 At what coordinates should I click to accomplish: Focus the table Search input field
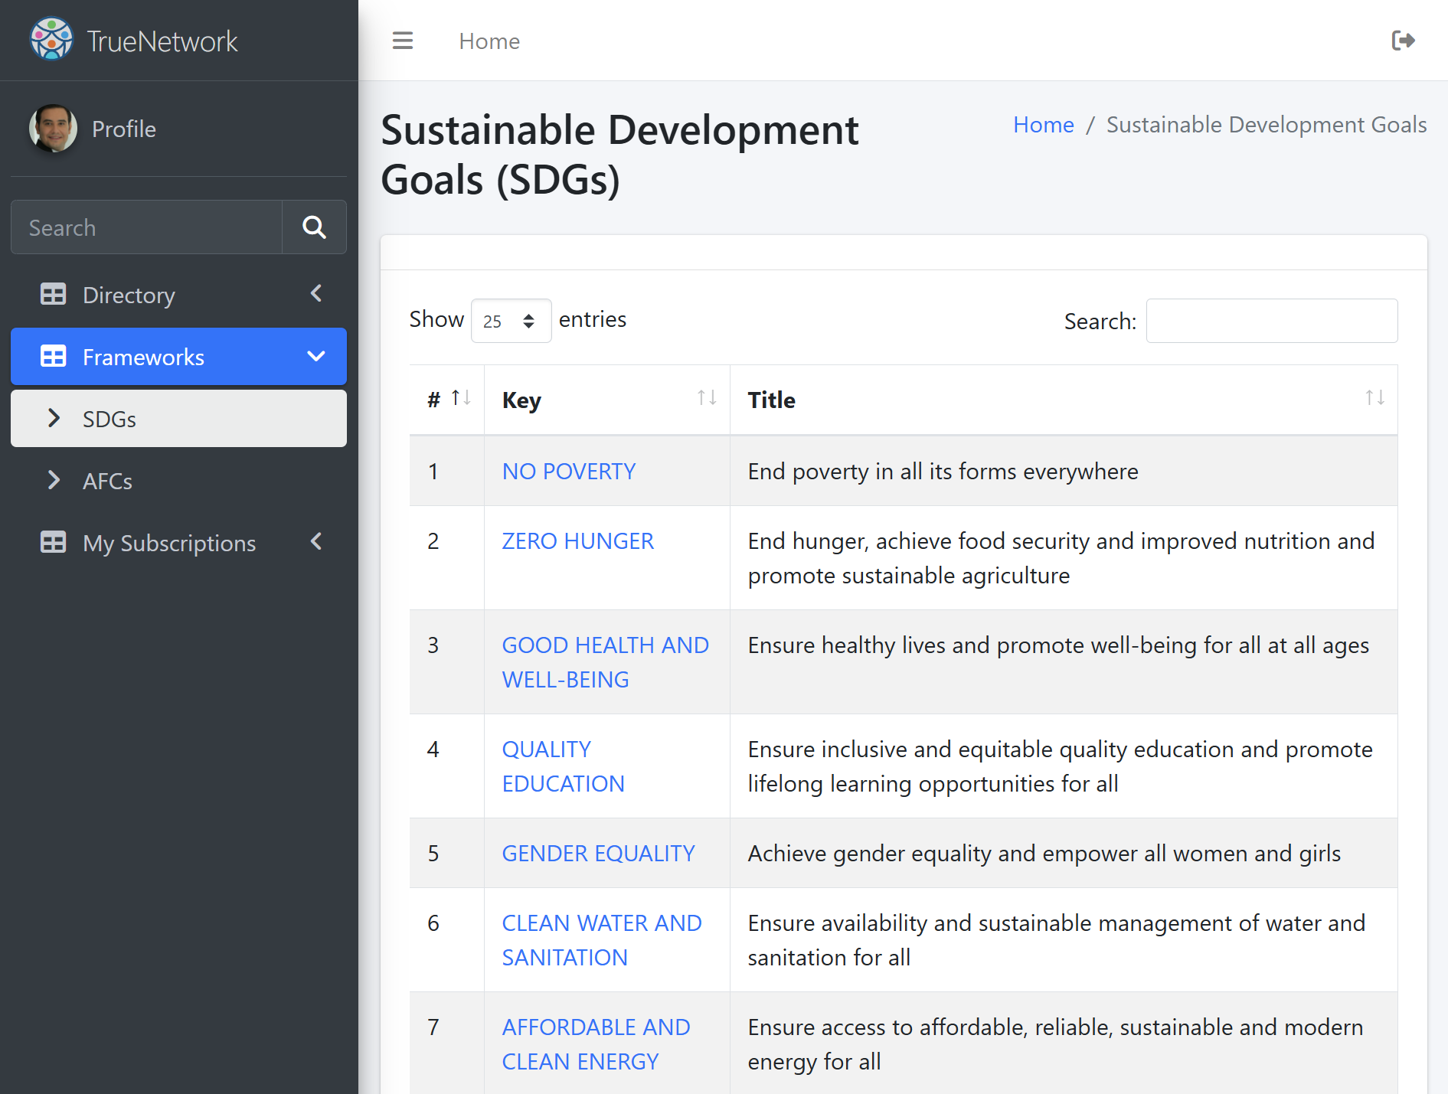1272,321
